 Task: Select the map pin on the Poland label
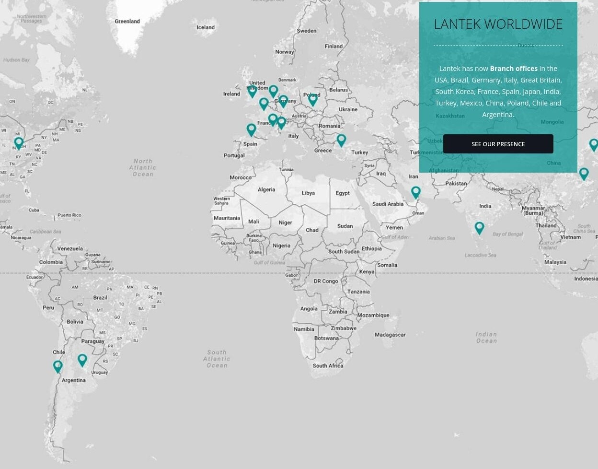tap(313, 100)
